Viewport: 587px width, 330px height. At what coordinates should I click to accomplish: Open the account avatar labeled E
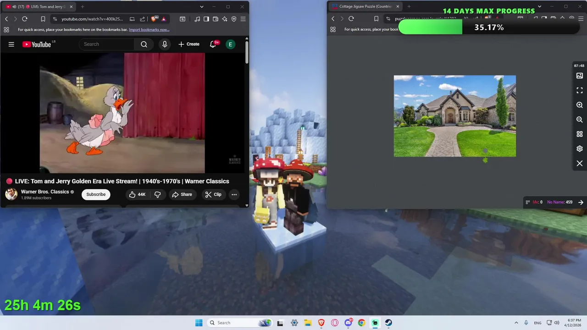230,44
